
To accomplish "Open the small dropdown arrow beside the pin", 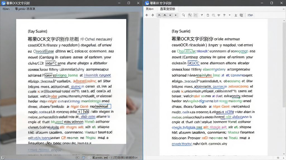I will click(x=230, y=15).
